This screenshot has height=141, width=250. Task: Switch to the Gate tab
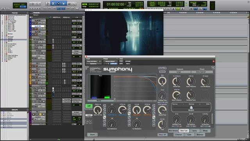[x=189, y=135]
